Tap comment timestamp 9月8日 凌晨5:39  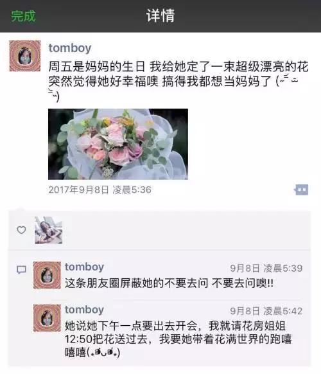click(266, 269)
